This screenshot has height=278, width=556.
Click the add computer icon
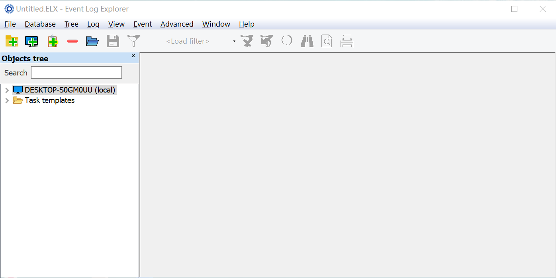(31, 41)
